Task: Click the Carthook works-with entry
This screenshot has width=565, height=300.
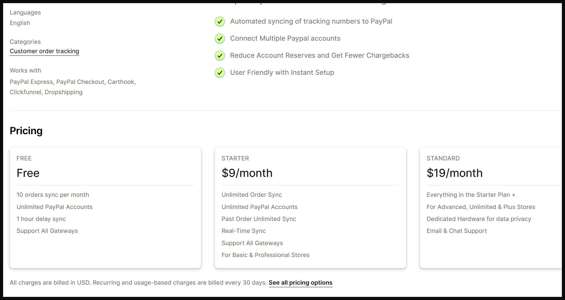Action: point(121,82)
